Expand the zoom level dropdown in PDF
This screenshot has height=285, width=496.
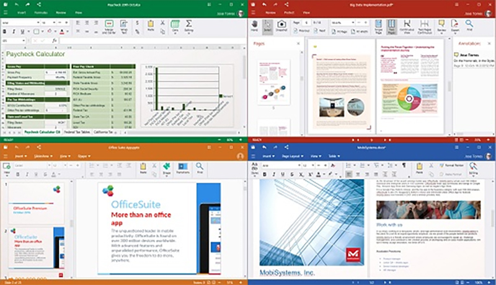point(352,22)
